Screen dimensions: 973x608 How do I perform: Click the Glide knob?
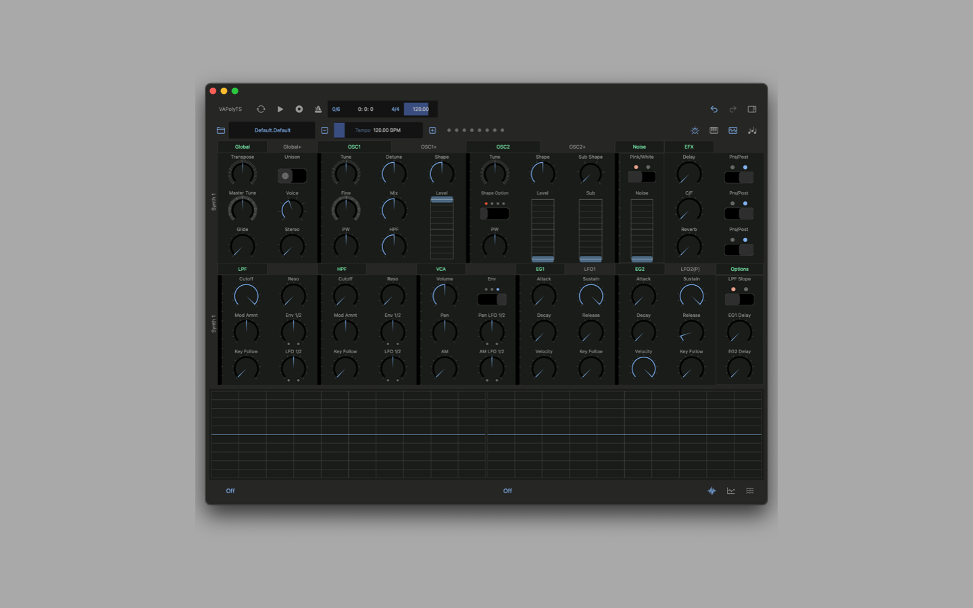pos(243,246)
